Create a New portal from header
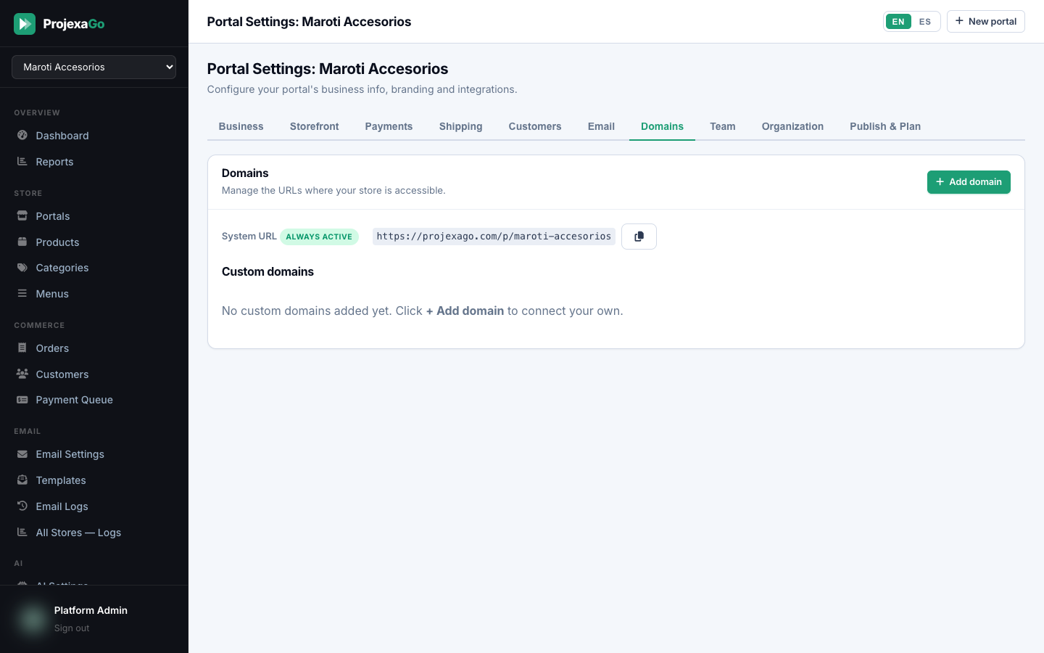This screenshot has width=1044, height=653. 986,22
